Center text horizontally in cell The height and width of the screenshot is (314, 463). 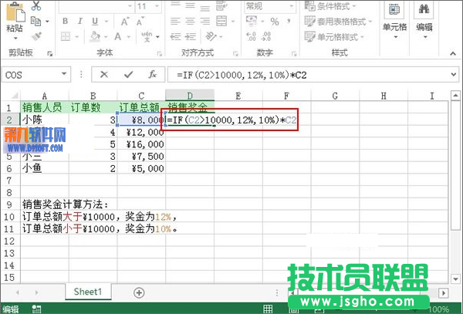point(190,22)
